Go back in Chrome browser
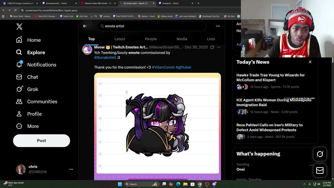Image resolution: width=334 pixels, height=188 pixels. click(3, 10)
